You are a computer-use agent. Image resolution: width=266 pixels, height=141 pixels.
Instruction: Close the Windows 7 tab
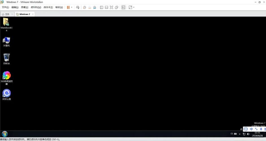(33, 14)
